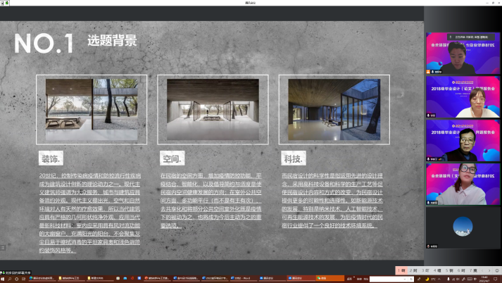502x283 pixels.
Task: Select the woman with glasses video tile
Action: point(463,184)
